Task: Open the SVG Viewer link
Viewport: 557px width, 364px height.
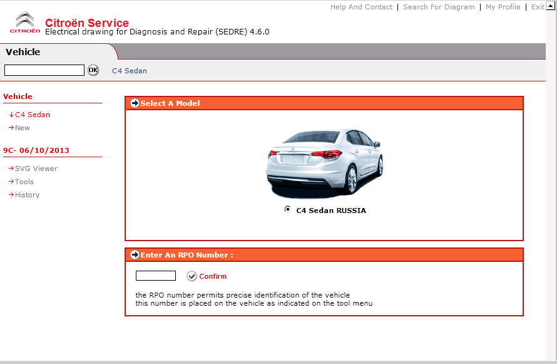Action: [x=33, y=169]
